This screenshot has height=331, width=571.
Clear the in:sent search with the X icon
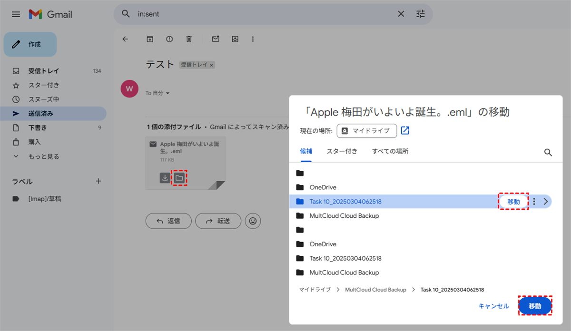(401, 14)
